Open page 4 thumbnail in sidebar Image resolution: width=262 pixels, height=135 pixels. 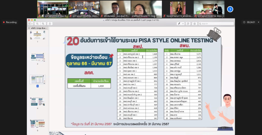click(37, 102)
